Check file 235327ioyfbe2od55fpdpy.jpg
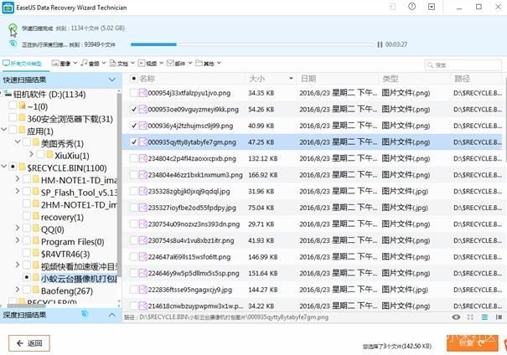The image size is (507, 355). (133, 208)
